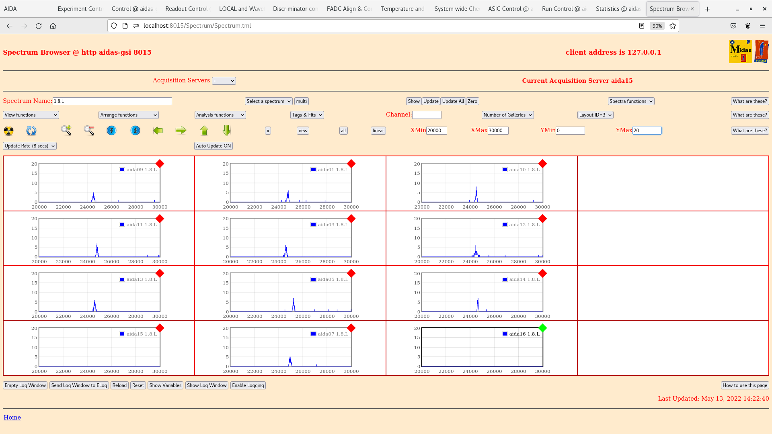Click the green left arrow icon

(x=158, y=130)
